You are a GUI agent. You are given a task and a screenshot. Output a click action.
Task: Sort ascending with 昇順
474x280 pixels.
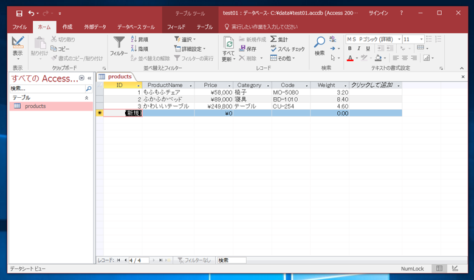(x=140, y=39)
